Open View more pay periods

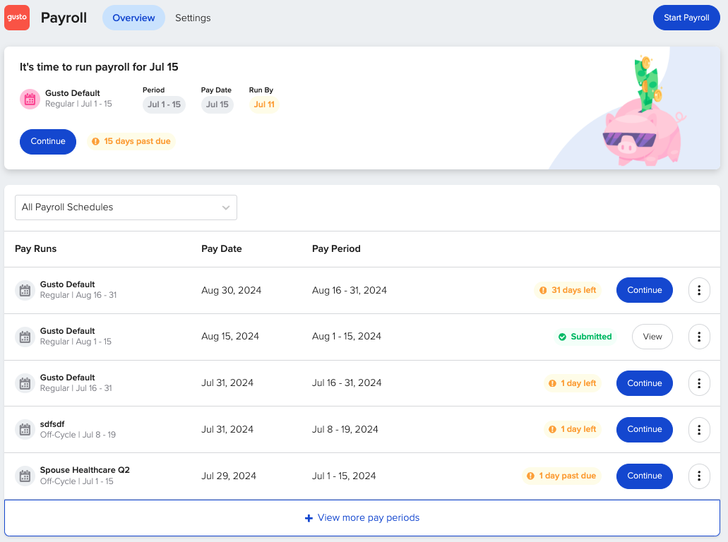tap(362, 517)
